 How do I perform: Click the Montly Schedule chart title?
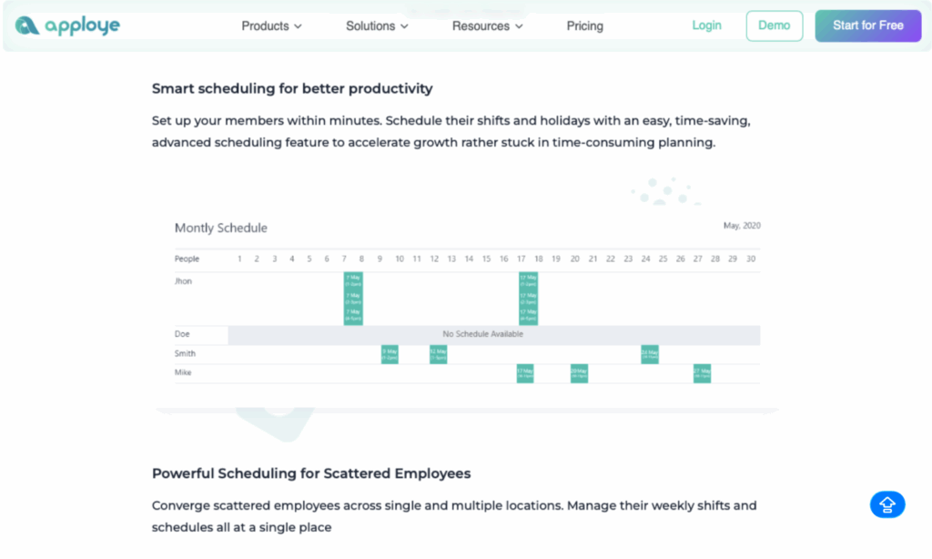(221, 228)
